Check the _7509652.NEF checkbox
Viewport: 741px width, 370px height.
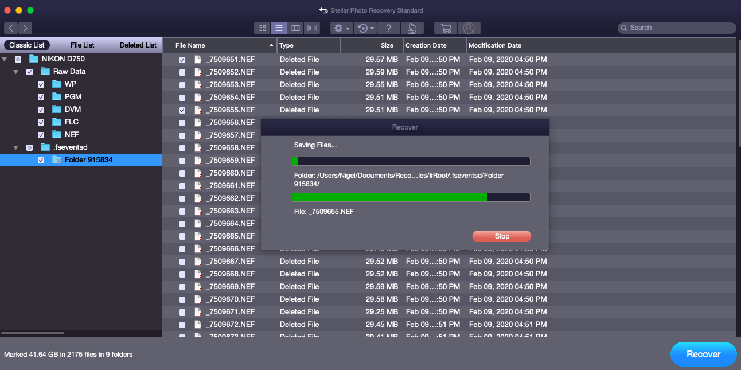(182, 72)
